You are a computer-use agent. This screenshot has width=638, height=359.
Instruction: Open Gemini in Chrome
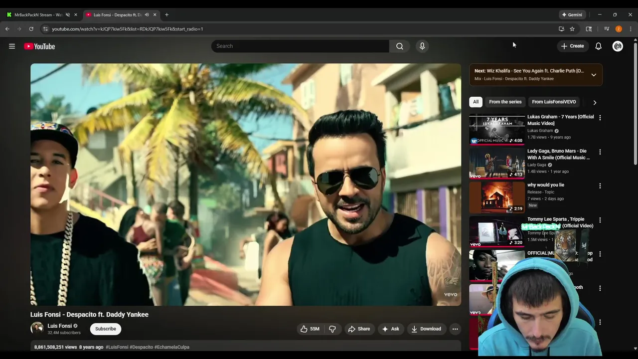point(572,14)
